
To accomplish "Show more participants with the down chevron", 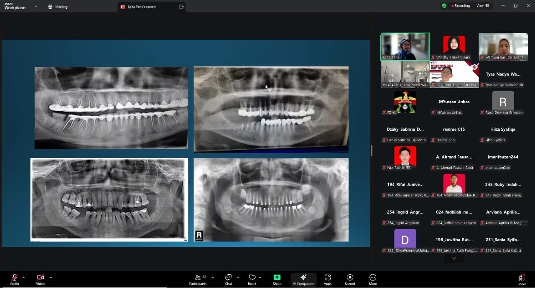I will (454, 259).
